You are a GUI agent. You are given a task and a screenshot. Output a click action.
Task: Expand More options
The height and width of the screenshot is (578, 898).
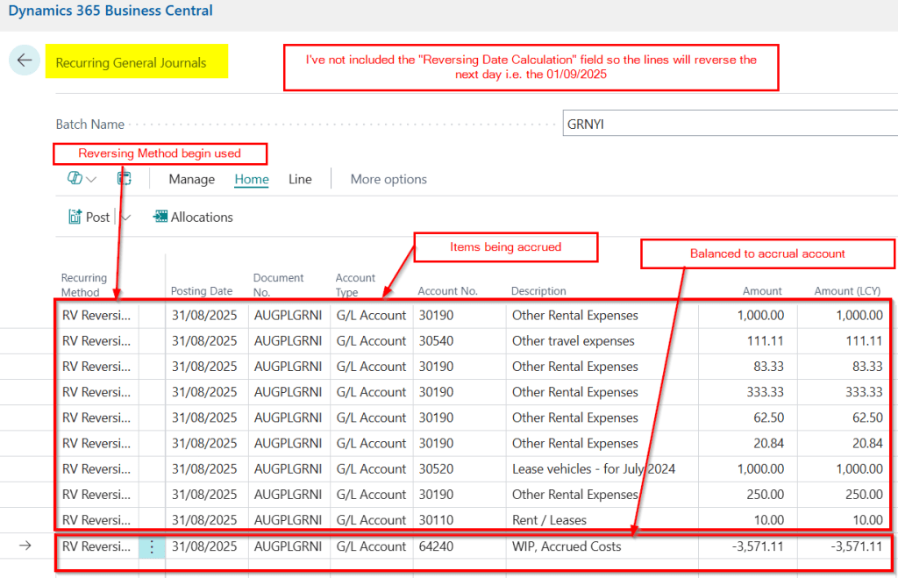point(388,179)
